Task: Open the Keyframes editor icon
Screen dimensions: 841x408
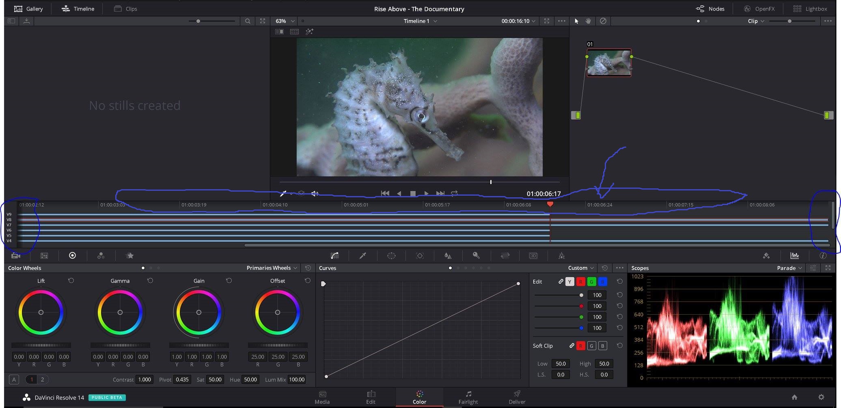Action: click(x=766, y=255)
